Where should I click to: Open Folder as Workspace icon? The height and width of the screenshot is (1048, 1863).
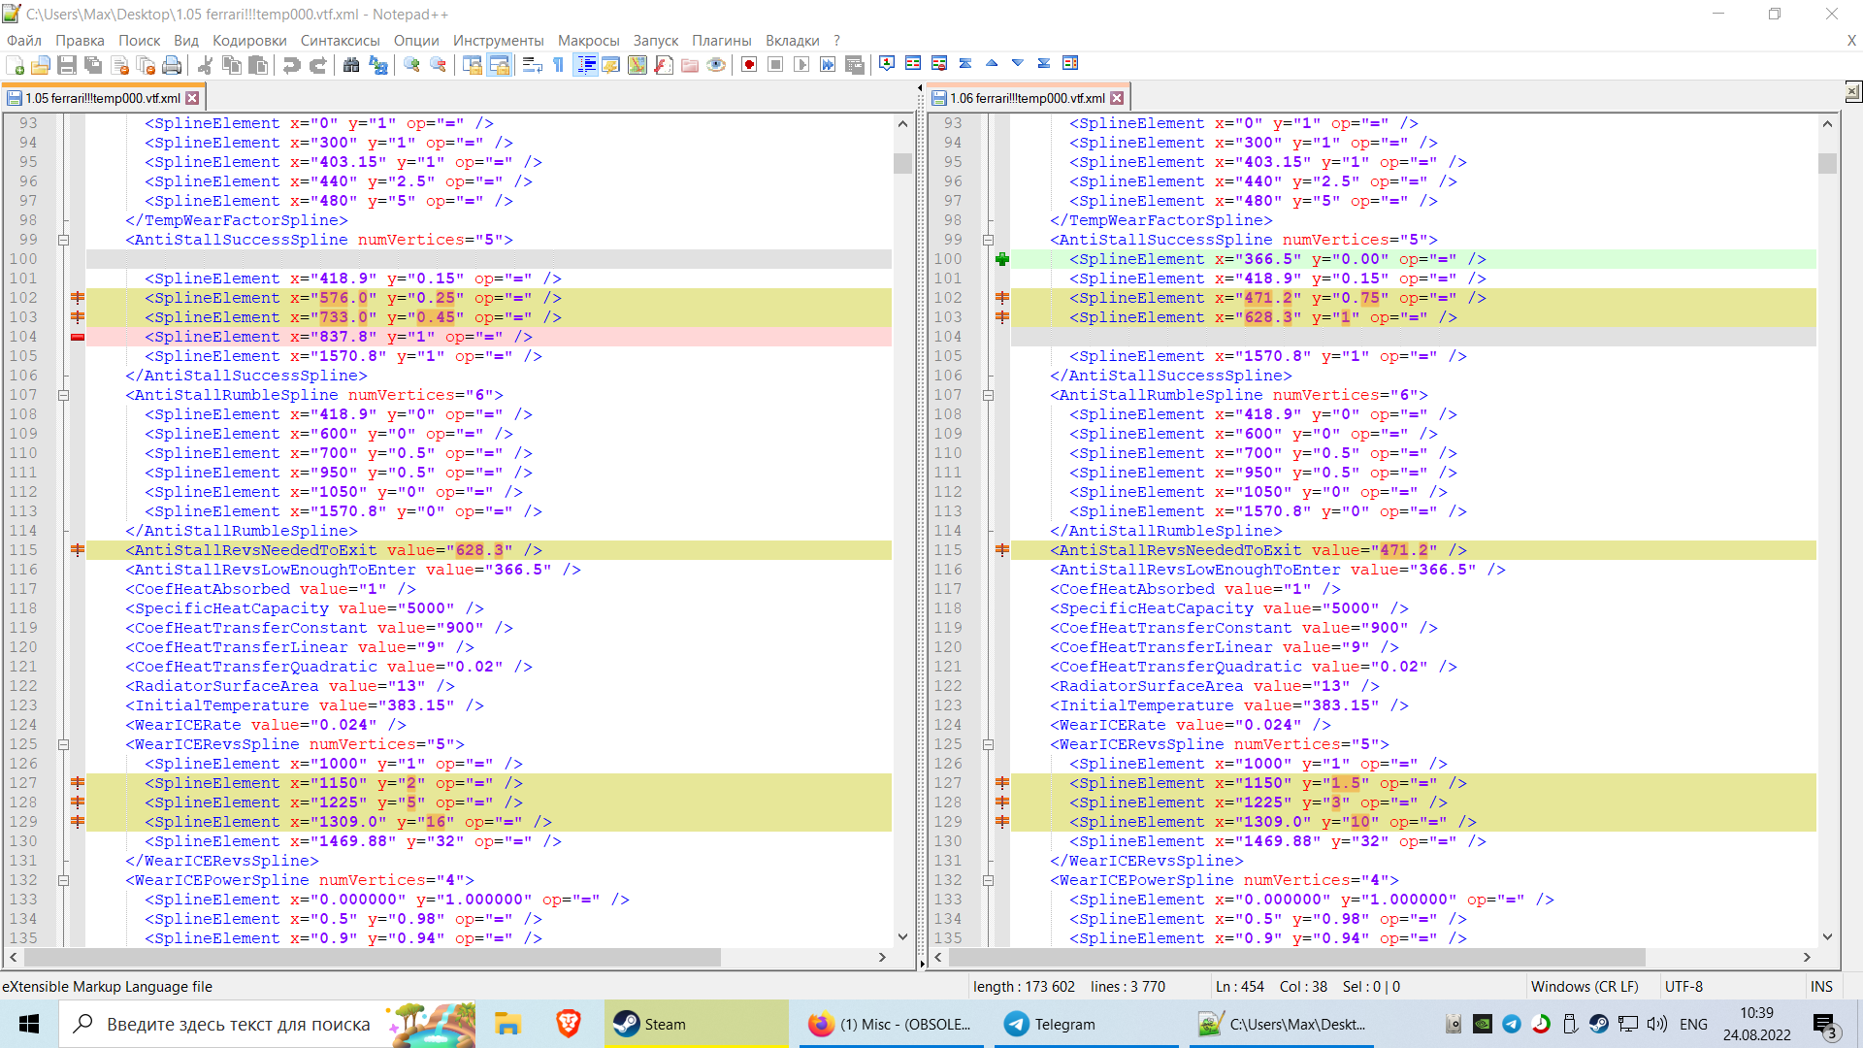point(689,65)
